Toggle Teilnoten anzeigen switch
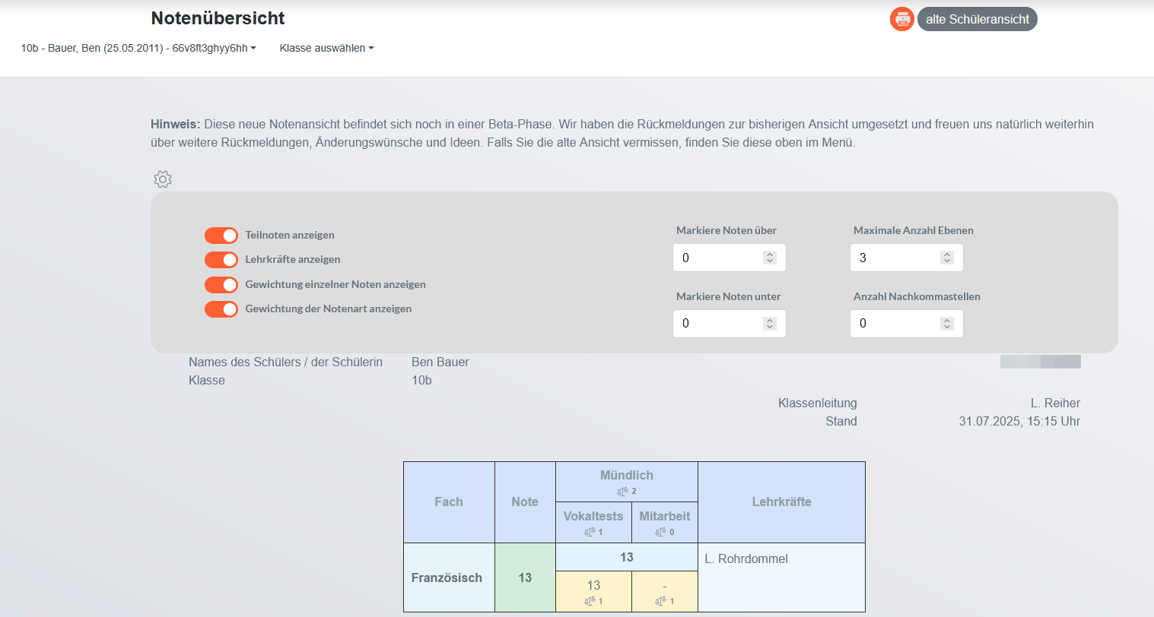Viewport: 1154px width, 617px height. (221, 236)
